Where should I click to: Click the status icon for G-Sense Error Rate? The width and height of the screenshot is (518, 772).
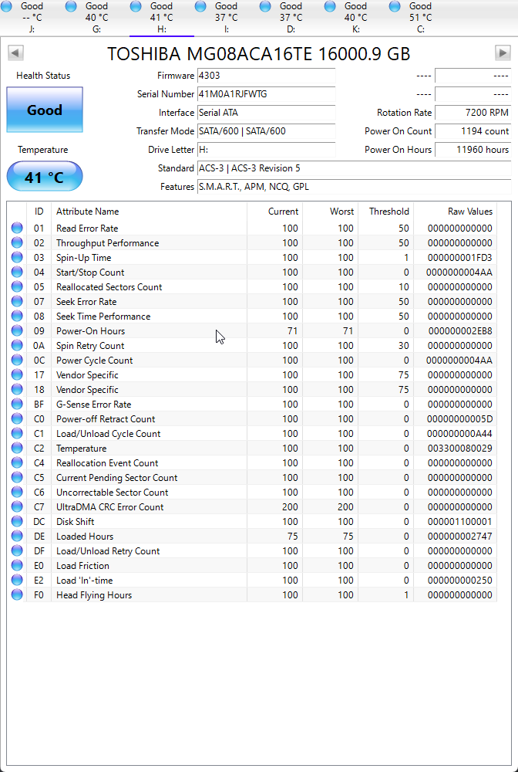pyautogui.click(x=17, y=405)
